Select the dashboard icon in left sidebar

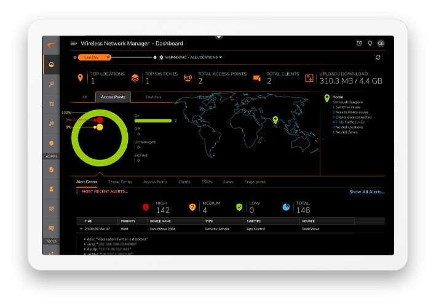click(x=51, y=65)
